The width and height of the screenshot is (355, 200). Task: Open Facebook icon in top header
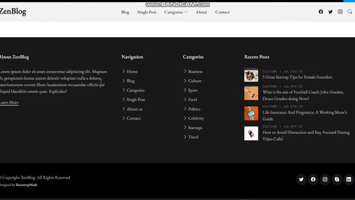pos(321,12)
